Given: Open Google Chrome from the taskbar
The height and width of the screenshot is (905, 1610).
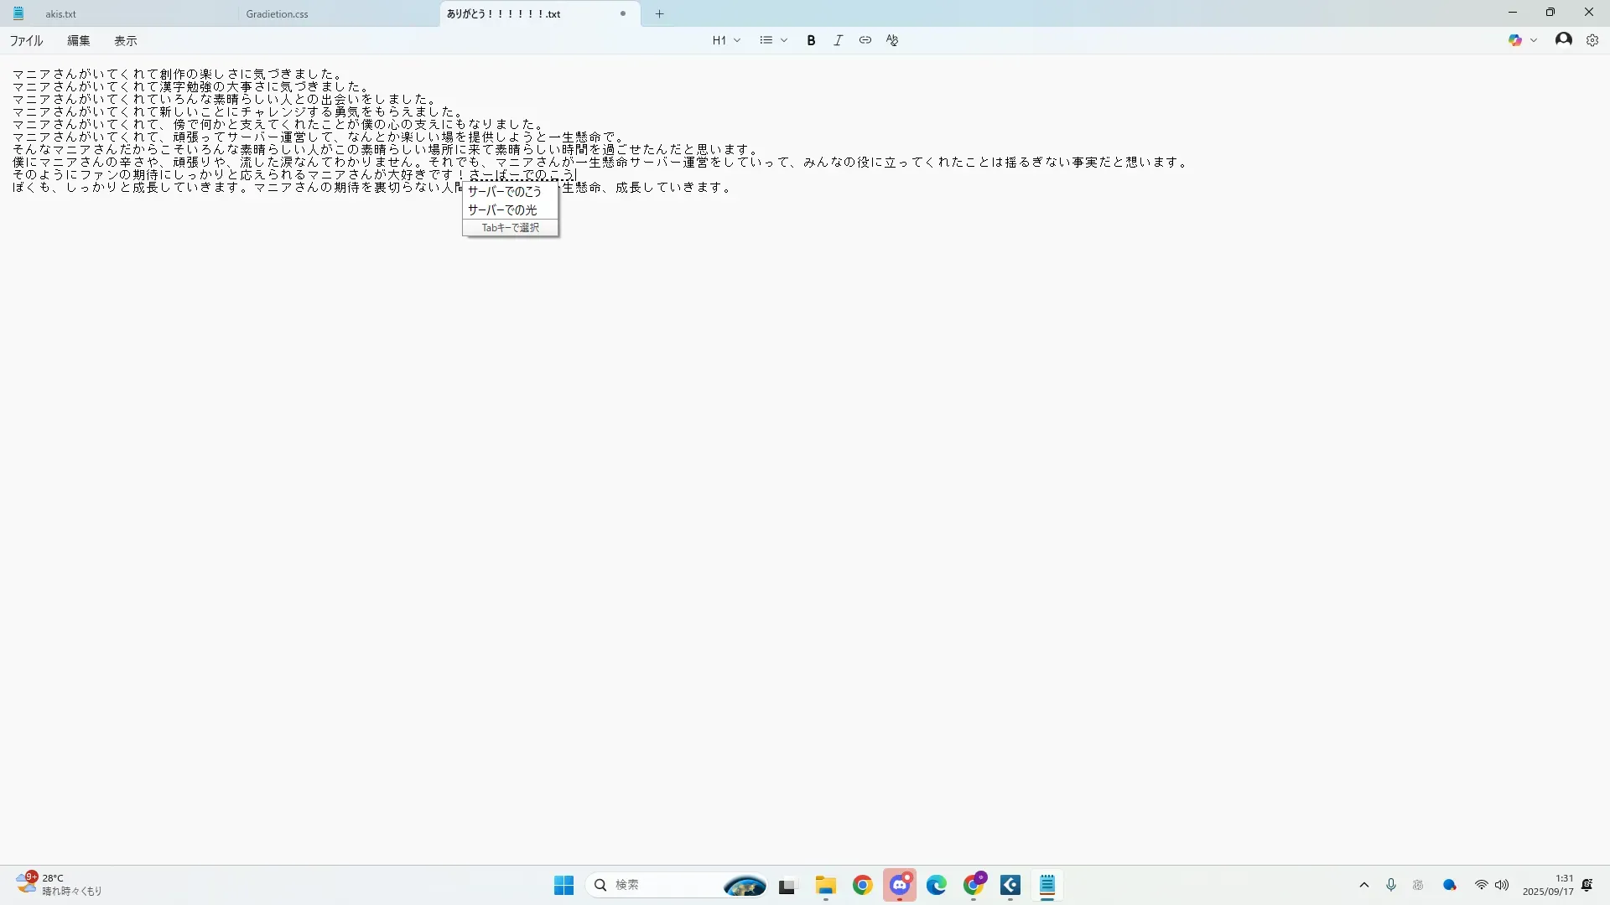Looking at the screenshot, I should (862, 885).
